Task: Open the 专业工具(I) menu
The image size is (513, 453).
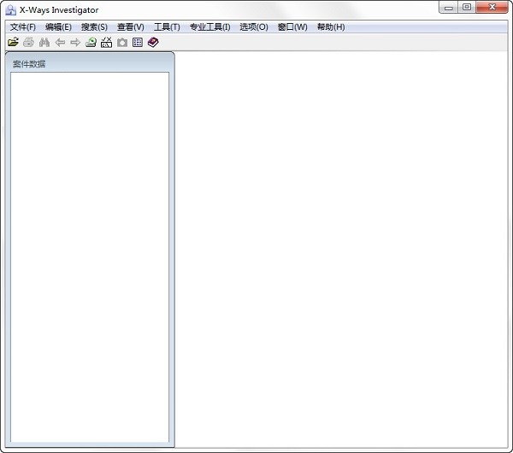Action: pos(210,26)
